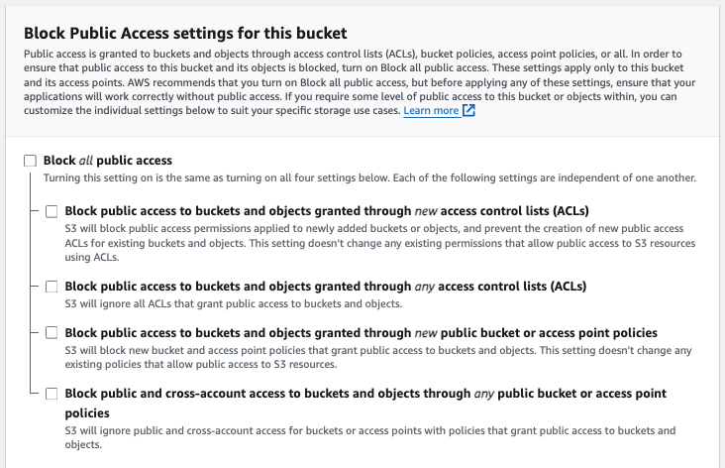Click the 'Block all public access' label text
725x468 pixels.
(x=108, y=161)
